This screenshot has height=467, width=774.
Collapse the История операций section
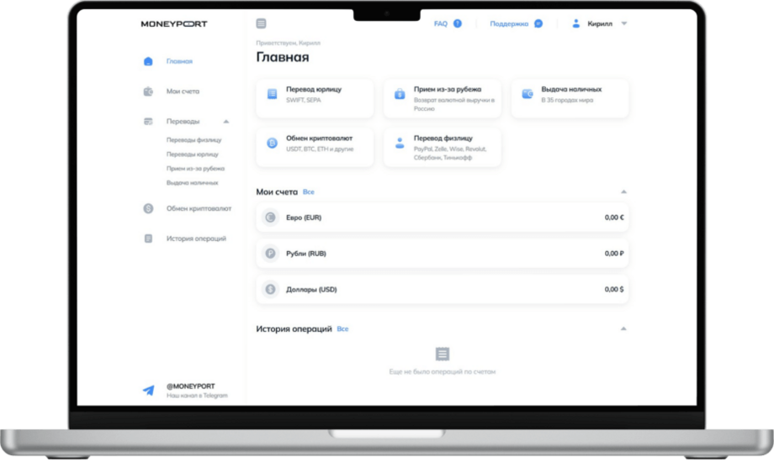click(x=623, y=329)
